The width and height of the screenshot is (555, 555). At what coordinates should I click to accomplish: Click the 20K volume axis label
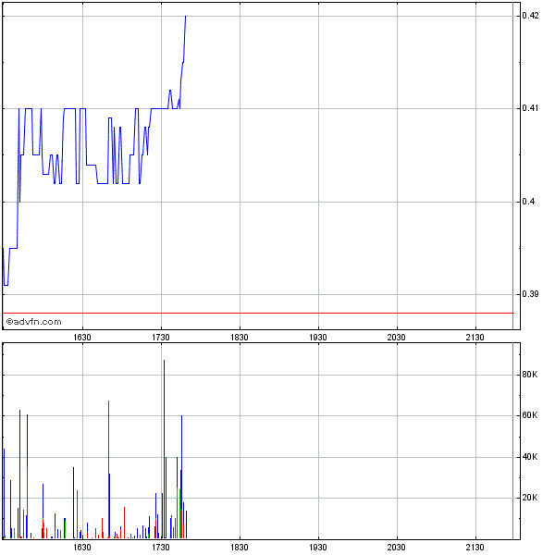click(x=530, y=498)
